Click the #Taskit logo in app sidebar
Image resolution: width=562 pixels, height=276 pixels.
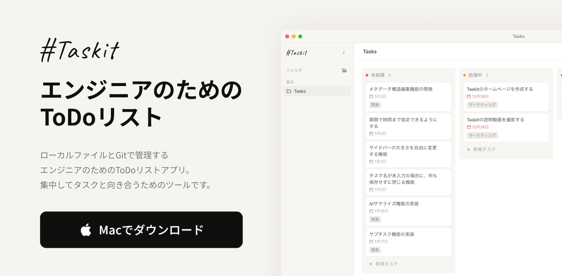pyautogui.click(x=297, y=53)
